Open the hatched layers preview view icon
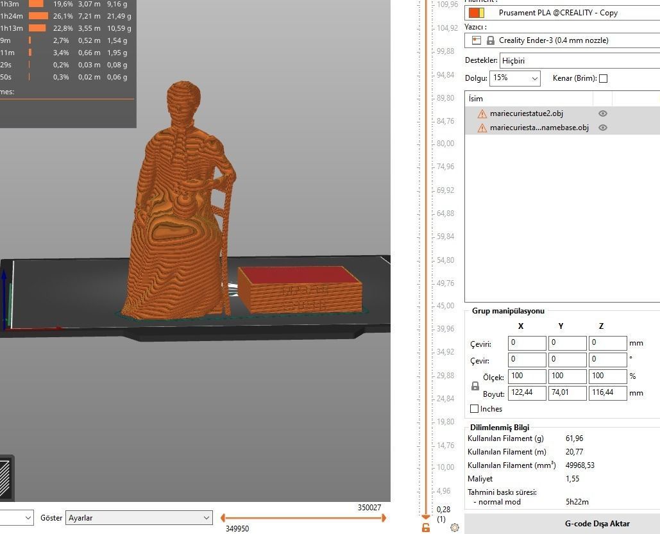Image resolution: width=660 pixels, height=534 pixels. 5,478
